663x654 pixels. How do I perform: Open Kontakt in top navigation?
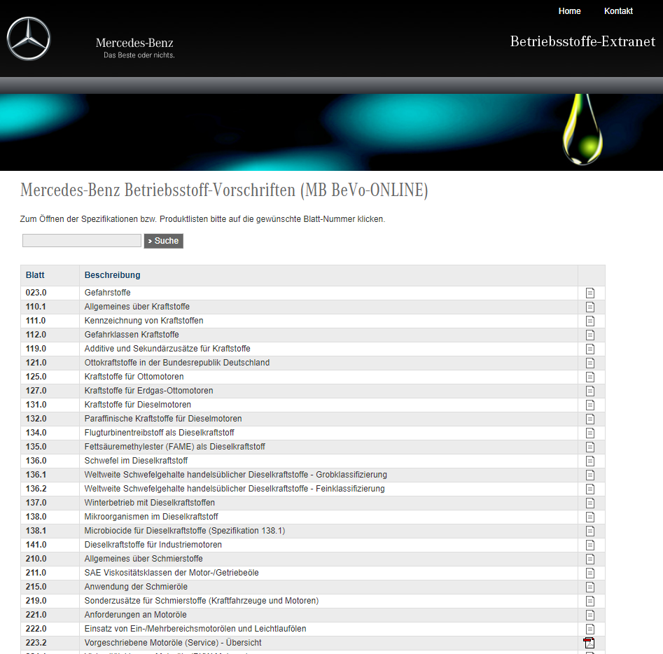click(x=618, y=11)
